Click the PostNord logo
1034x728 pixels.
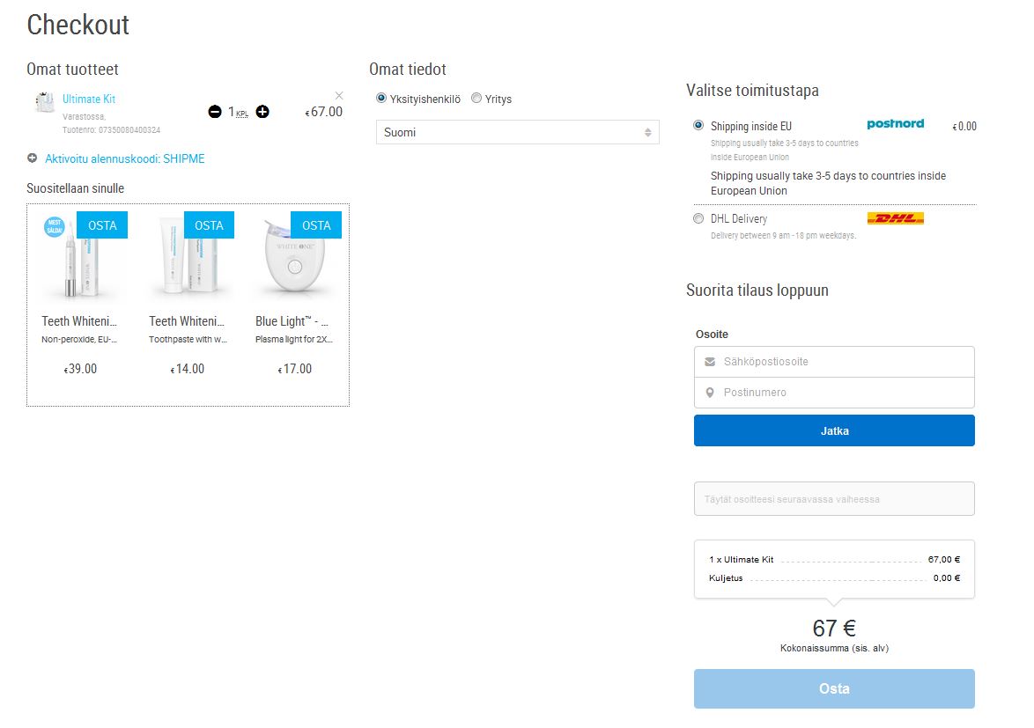(895, 124)
